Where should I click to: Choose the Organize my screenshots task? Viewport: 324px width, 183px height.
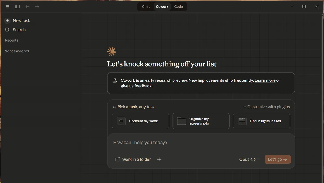(x=201, y=121)
